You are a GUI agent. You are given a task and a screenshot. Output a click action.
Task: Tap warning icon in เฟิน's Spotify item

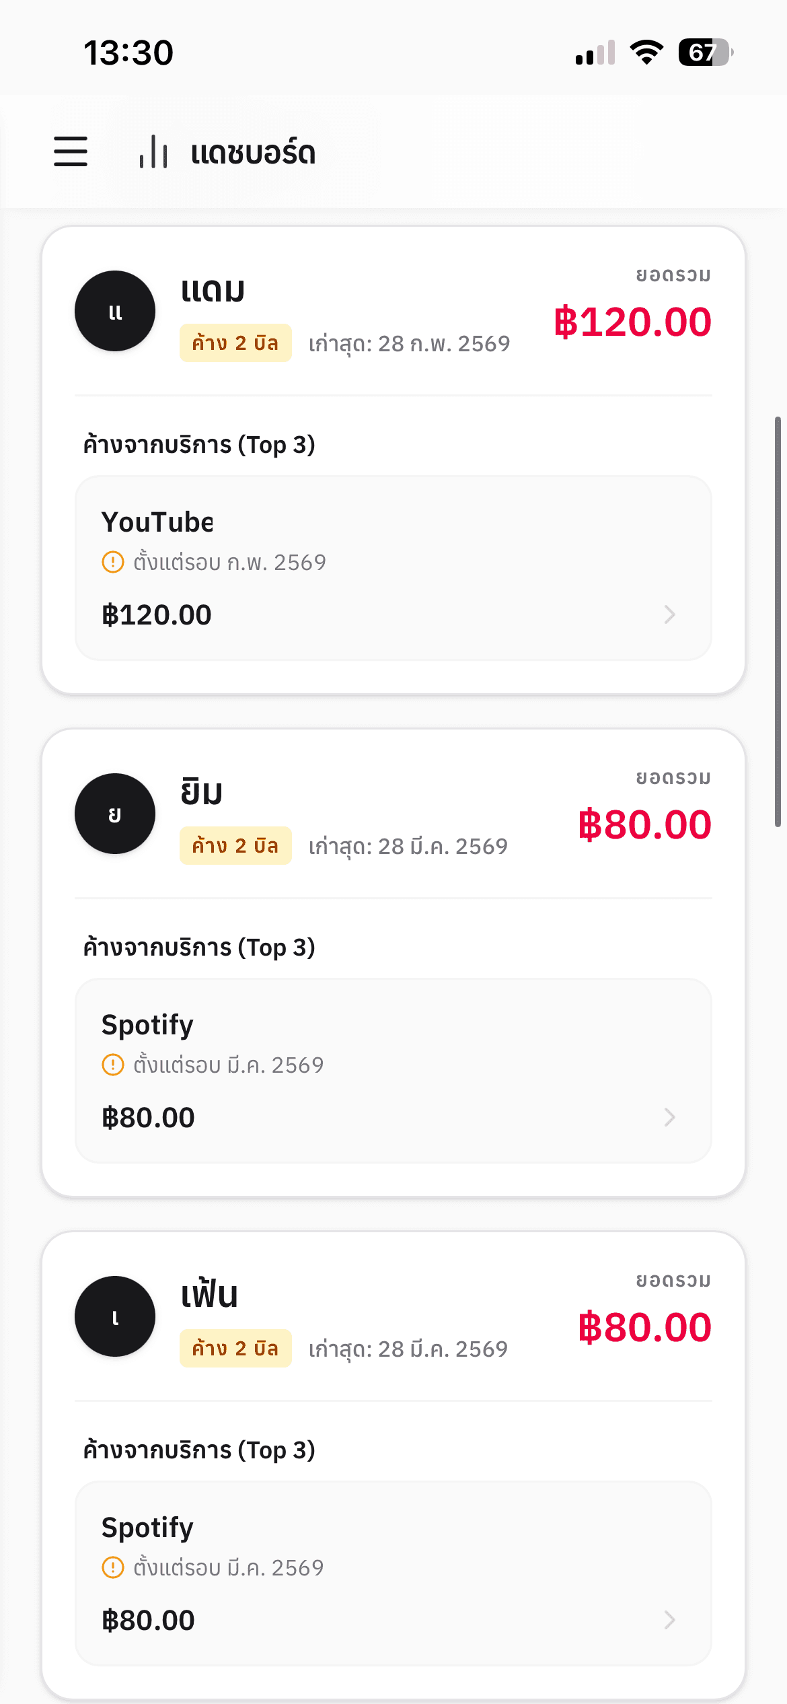113,1567
